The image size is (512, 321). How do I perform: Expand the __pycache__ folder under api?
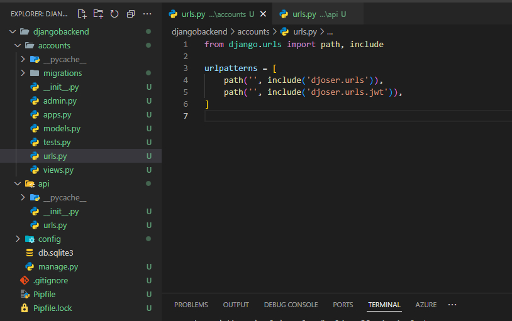coord(64,197)
